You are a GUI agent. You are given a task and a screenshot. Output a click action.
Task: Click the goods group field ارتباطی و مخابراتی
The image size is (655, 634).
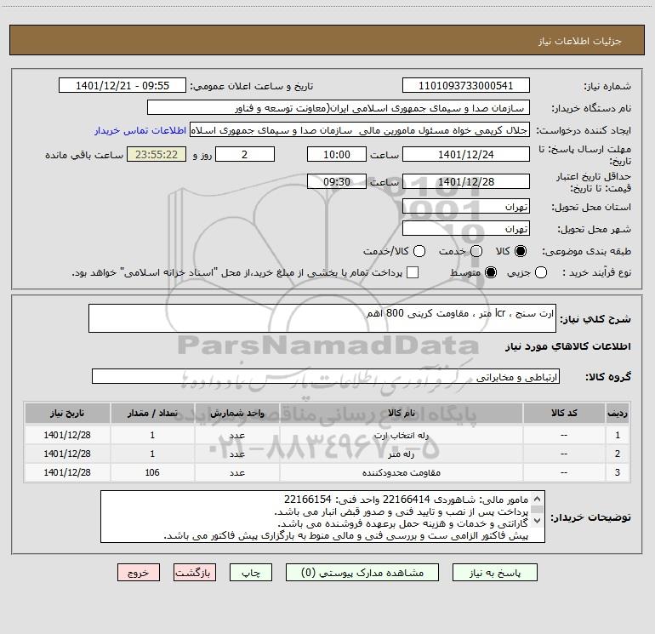tap(326, 376)
